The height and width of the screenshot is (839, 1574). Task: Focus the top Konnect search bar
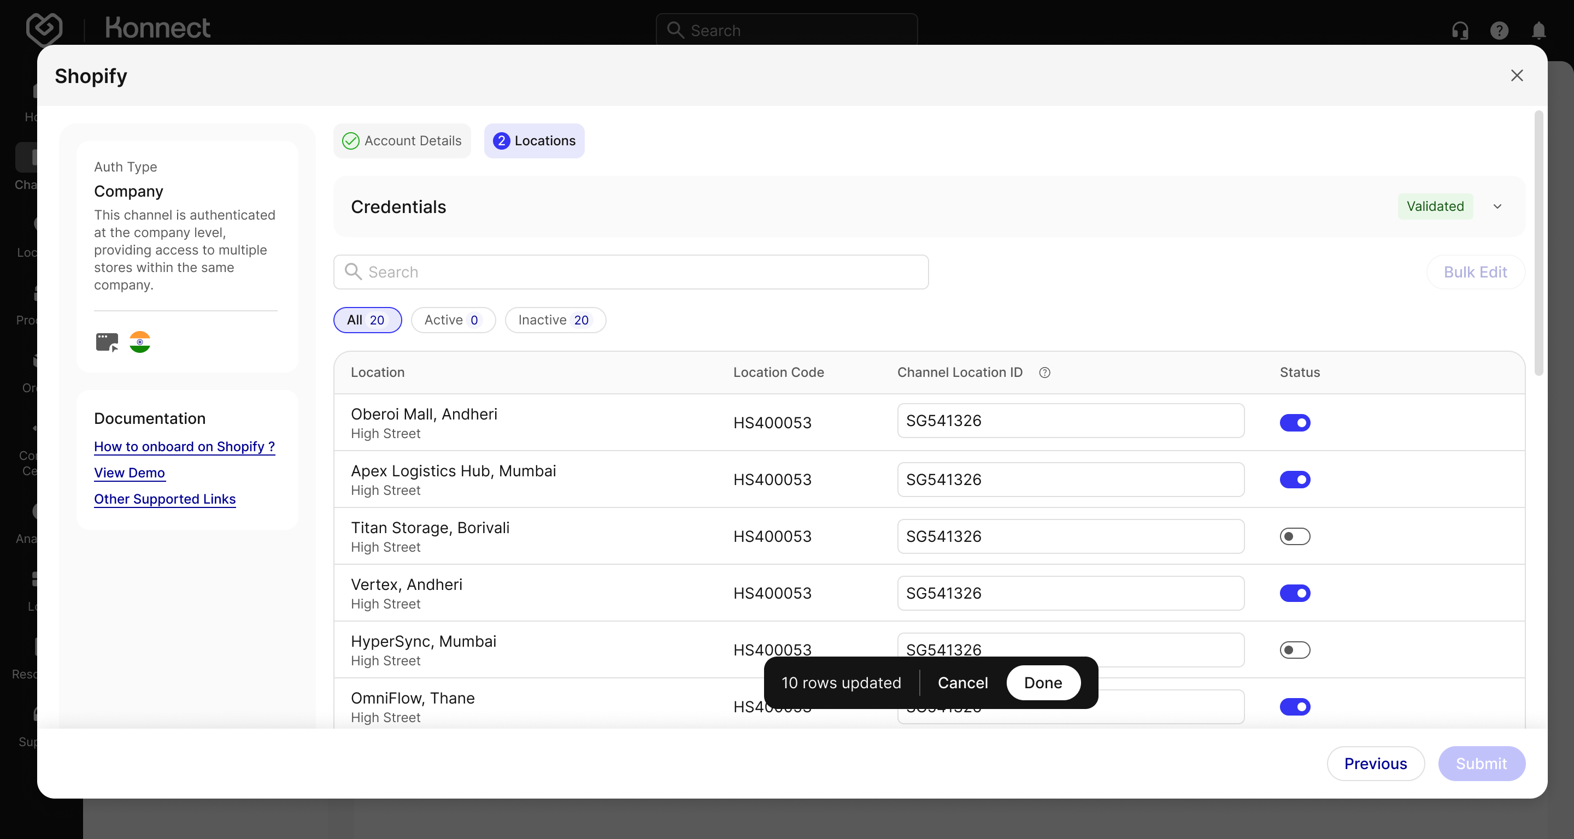(786, 30)
